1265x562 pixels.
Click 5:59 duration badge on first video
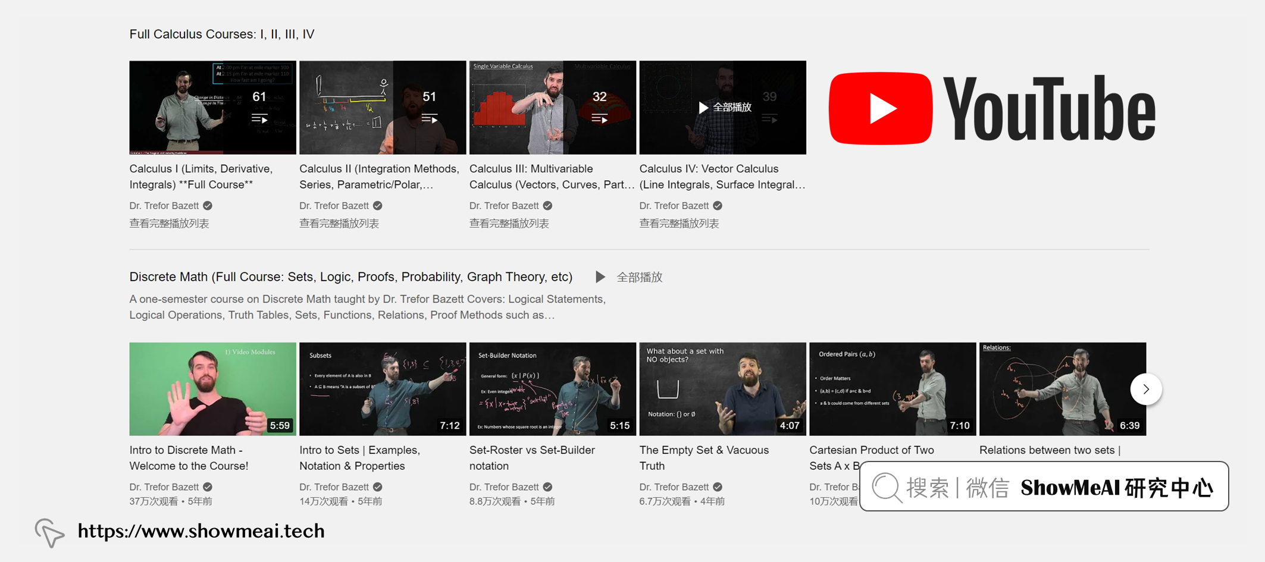pyautogui.click(x=280, y=426)
